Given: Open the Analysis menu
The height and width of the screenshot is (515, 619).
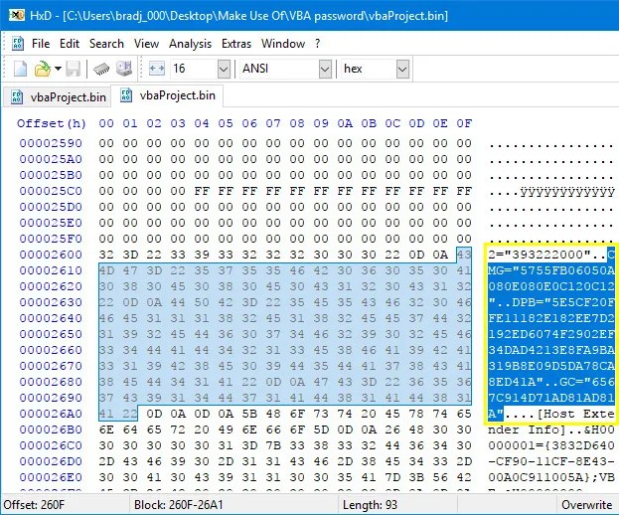Looking at the screenshot, I should (x=191, y=44).
